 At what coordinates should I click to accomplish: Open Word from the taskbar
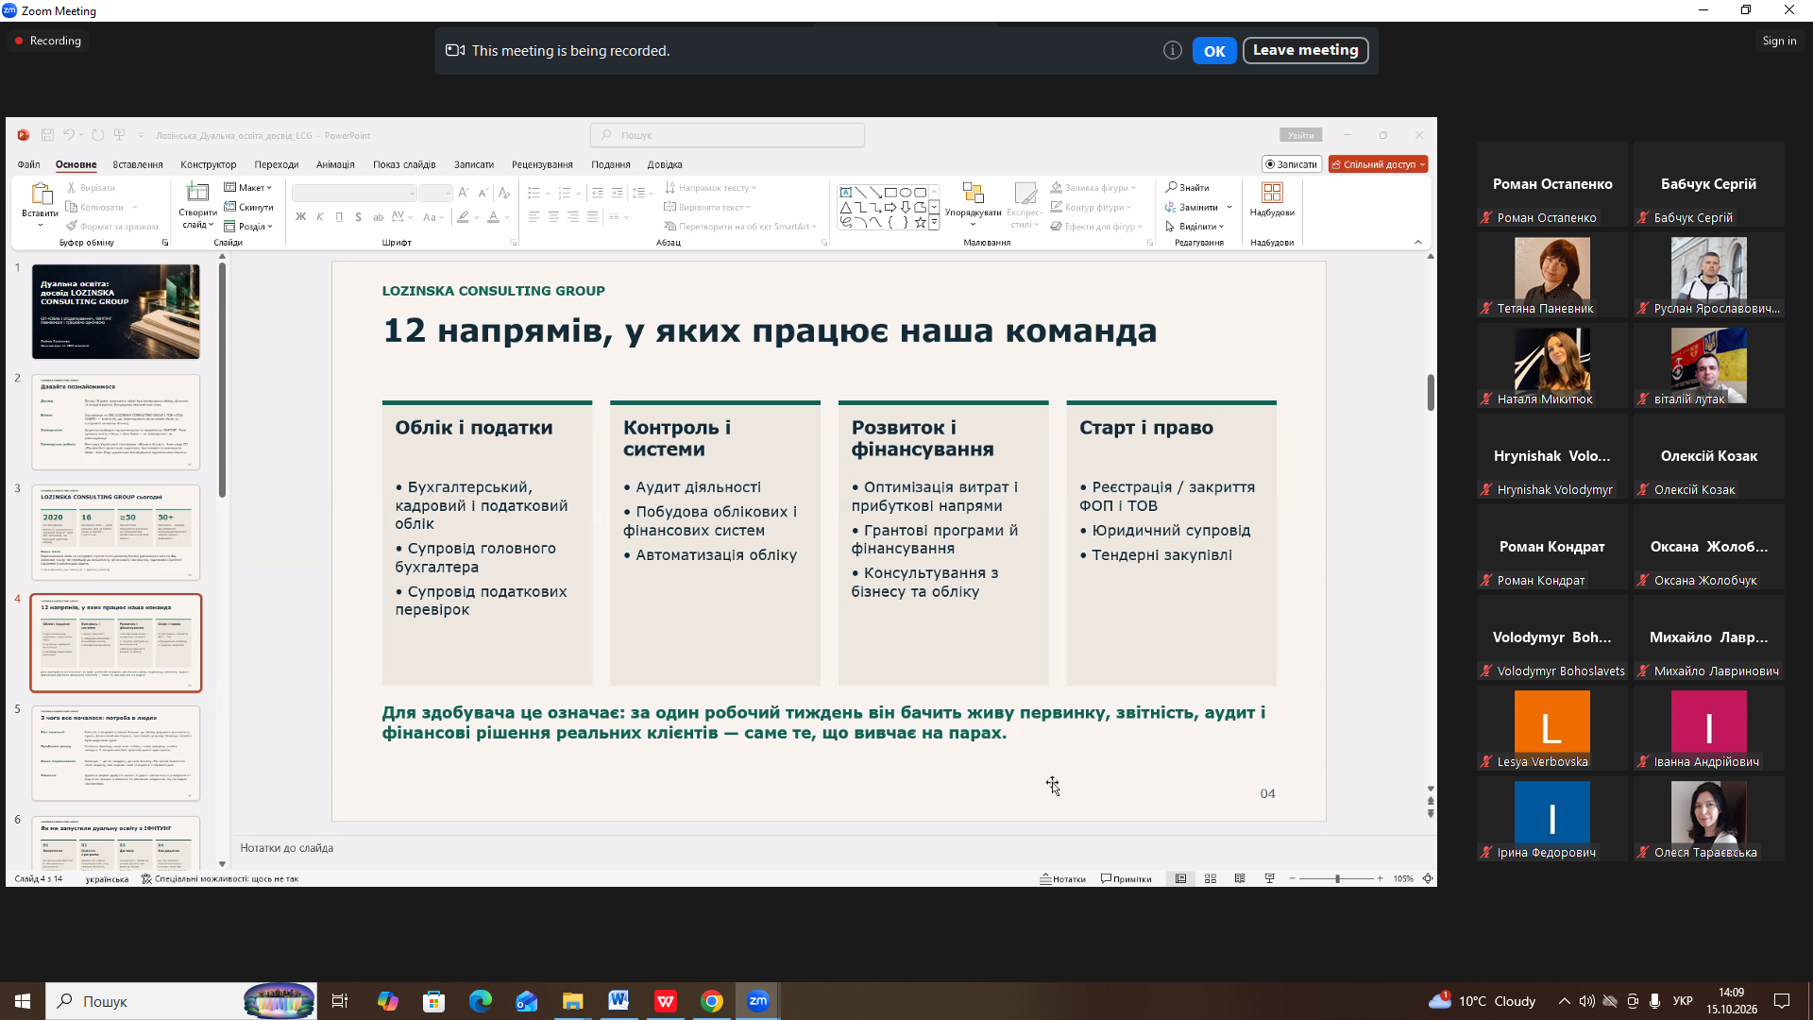(618, 1001)
